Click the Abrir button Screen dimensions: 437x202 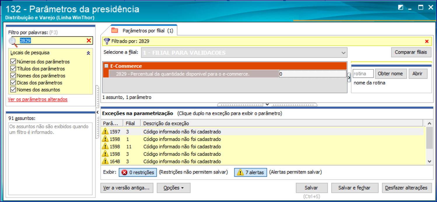[417, 74]
